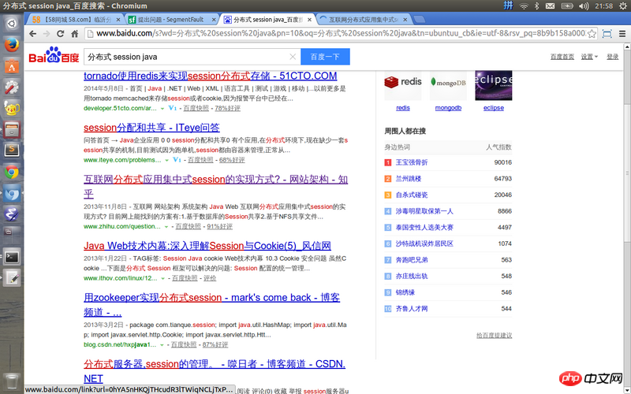The width and height of the screenshot is (631, 394).
Task: Expand the 设置 dropdown
Action: [x=589, y=57]
